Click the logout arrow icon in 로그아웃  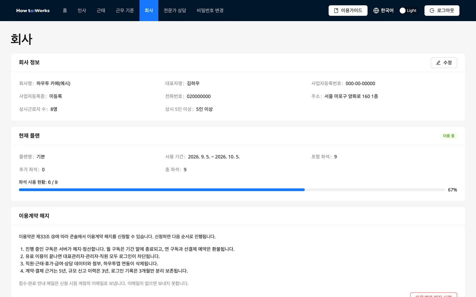[x=432, y=10]
